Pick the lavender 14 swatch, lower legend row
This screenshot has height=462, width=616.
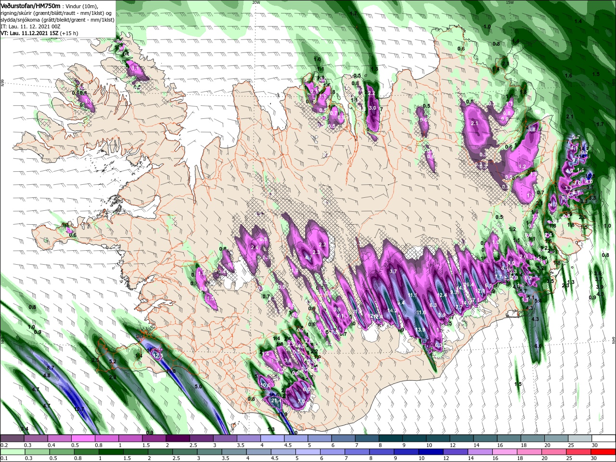coord(480,452)
